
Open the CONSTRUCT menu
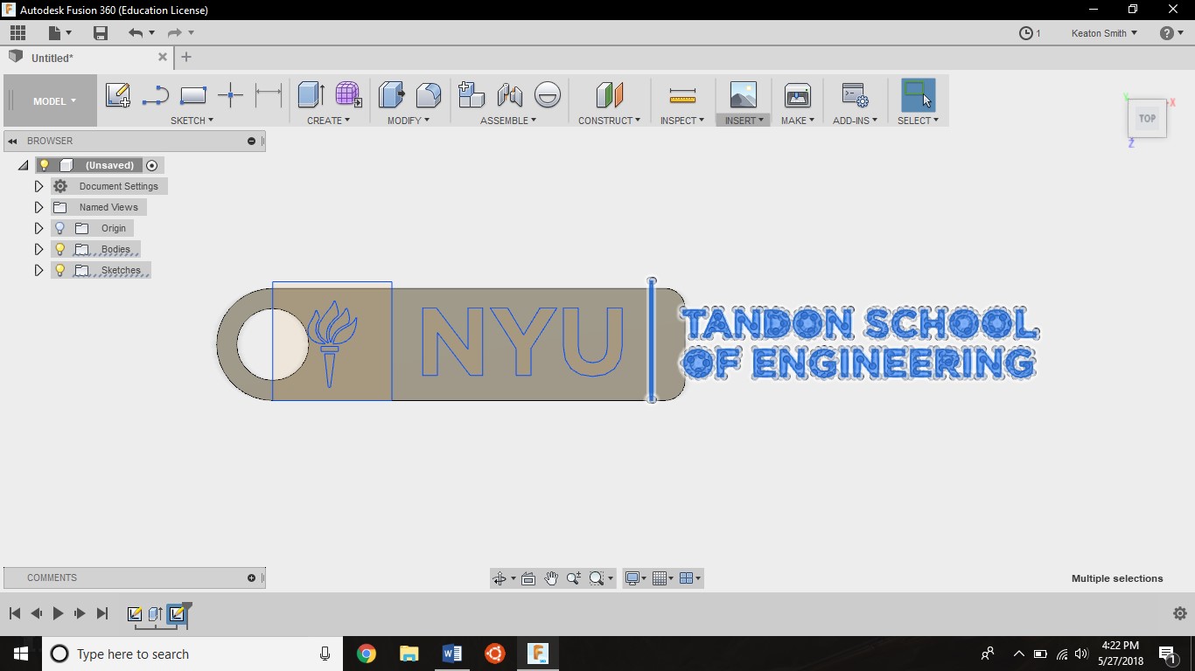pyautogui.click(x=609, y=121)
